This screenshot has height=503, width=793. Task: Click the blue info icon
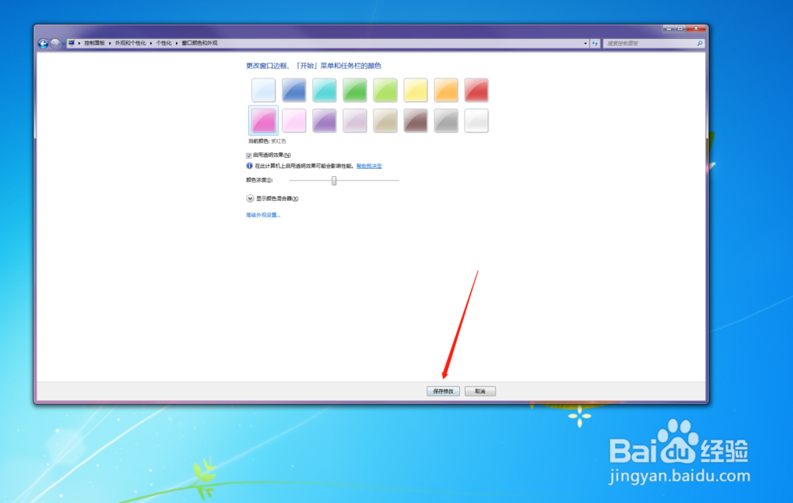point(249,166)
